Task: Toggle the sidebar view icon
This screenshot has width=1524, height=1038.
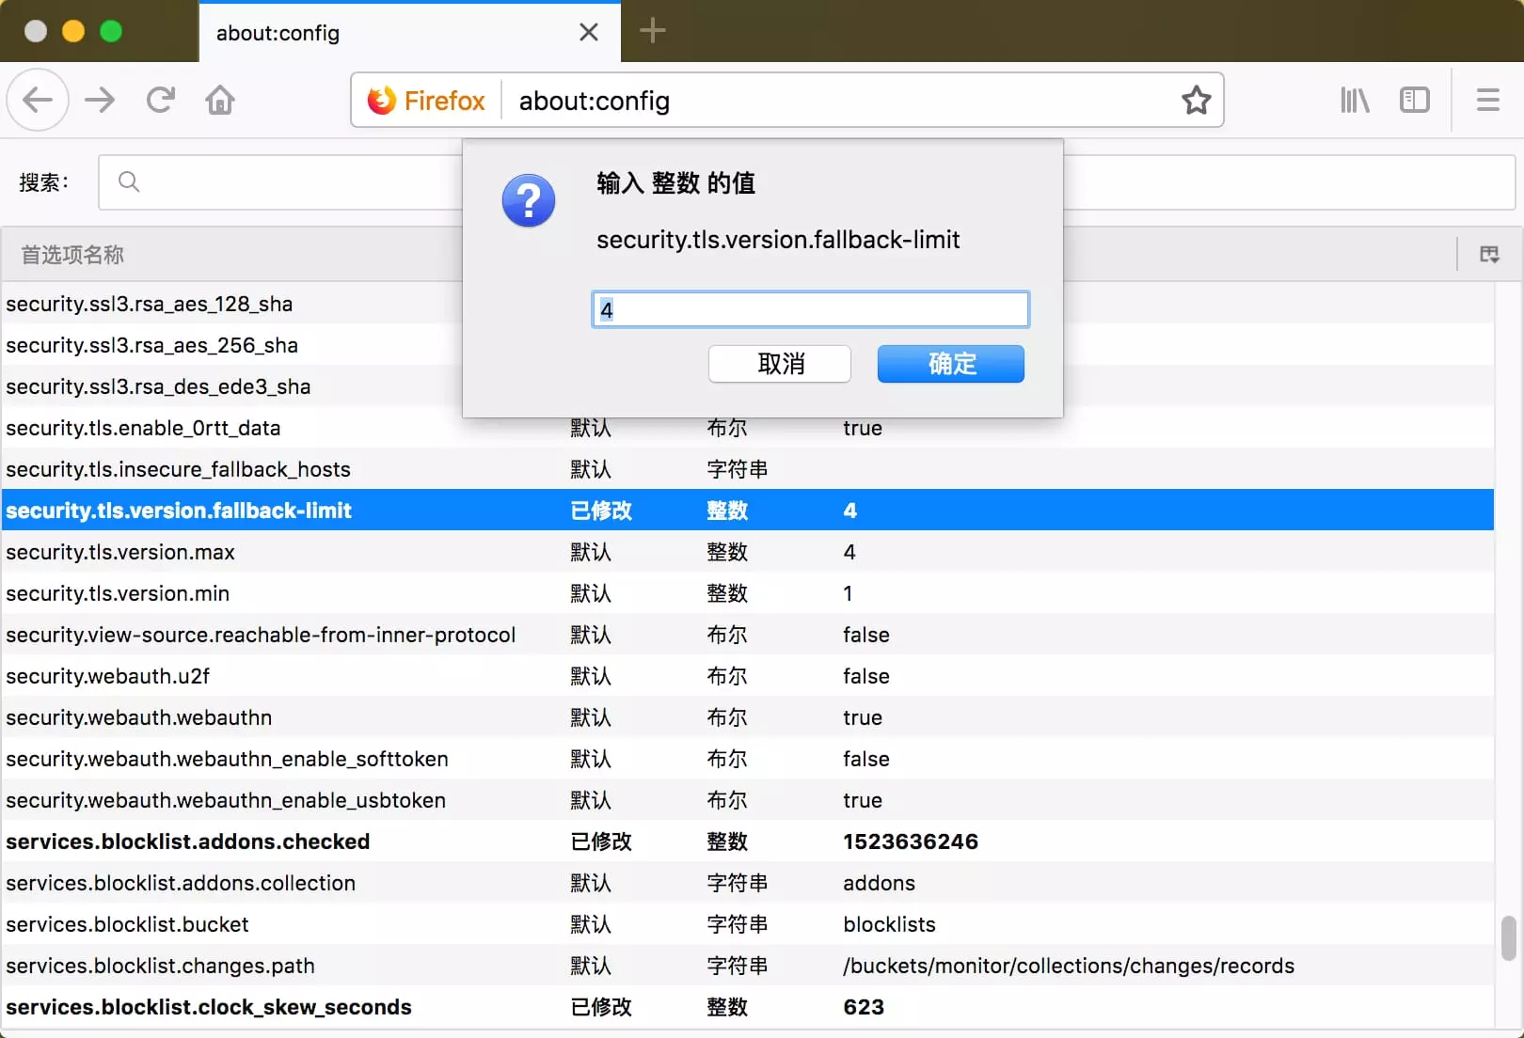Action: pos(1414,100)
